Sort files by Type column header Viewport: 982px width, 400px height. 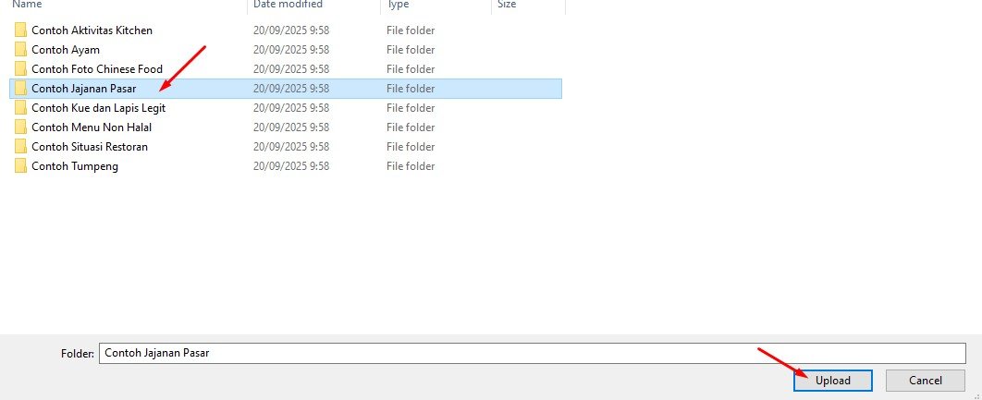point(398,5)
